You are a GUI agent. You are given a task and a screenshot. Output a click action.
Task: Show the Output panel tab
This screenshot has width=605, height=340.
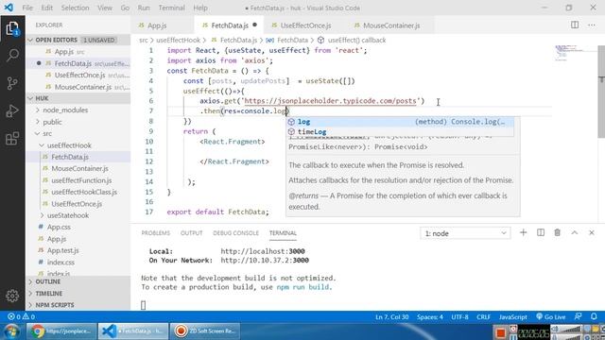(191, 233)
